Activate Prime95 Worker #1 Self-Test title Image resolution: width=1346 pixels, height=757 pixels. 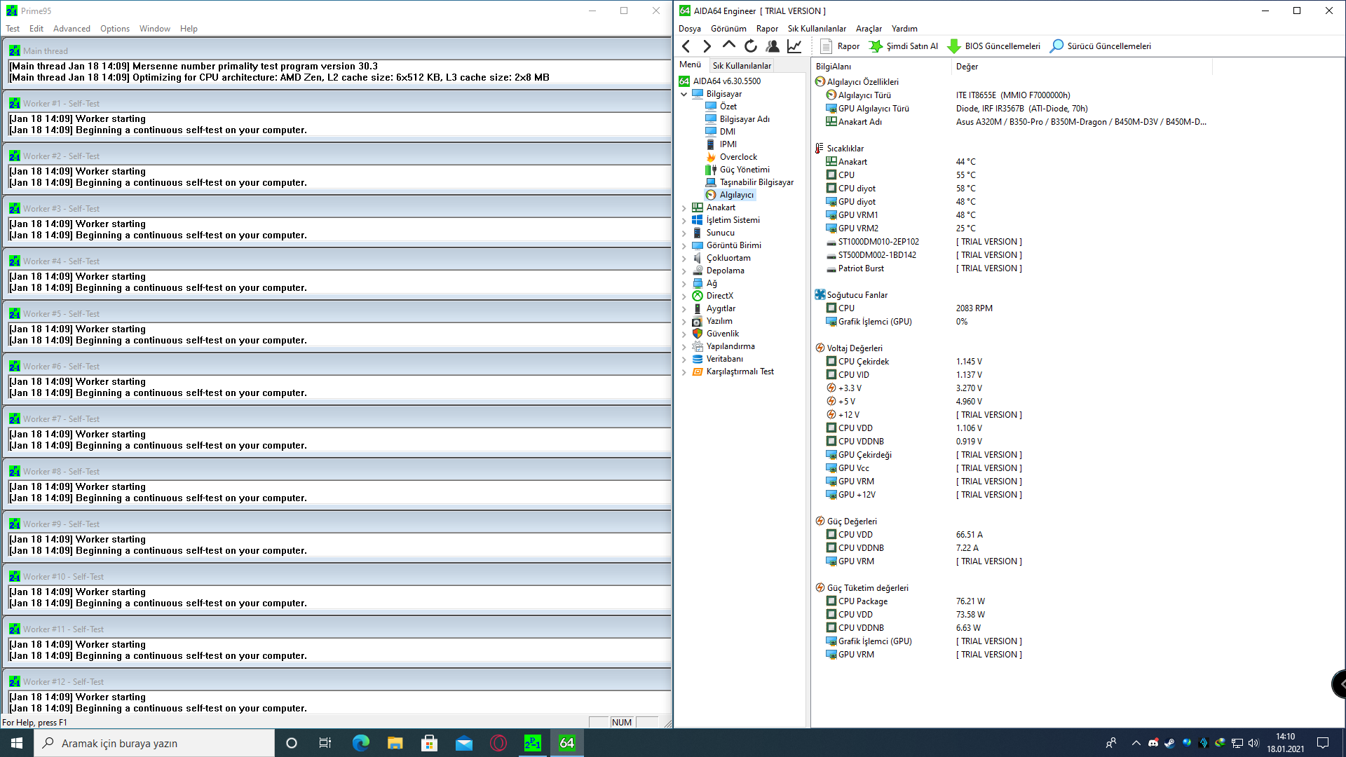336,103
